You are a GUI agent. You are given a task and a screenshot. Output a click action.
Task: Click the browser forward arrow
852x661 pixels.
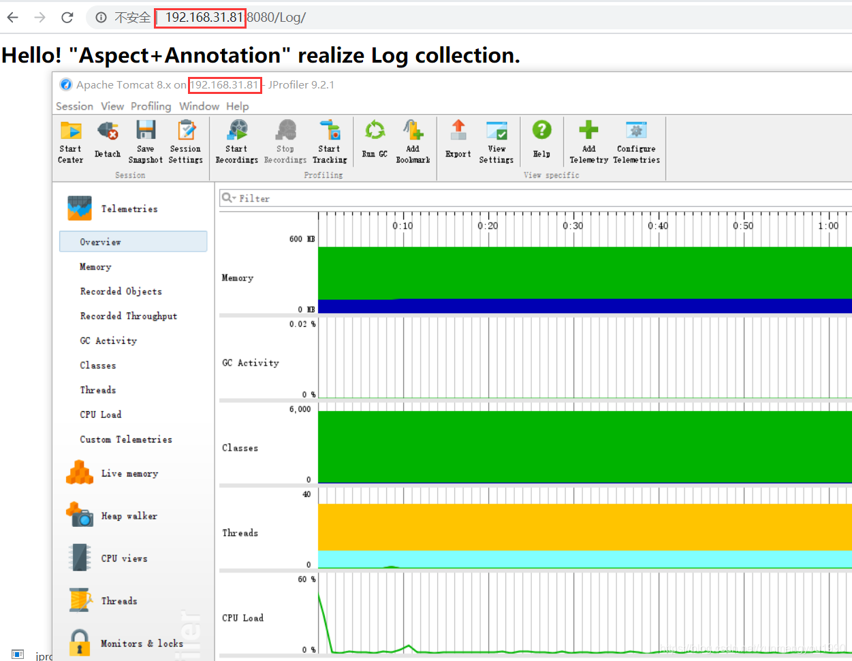coord(40,18)
